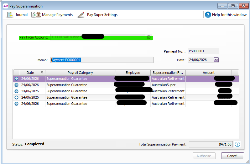
Task: Expand the Pay From Account dropdown
Action: (x=148, y=37)
